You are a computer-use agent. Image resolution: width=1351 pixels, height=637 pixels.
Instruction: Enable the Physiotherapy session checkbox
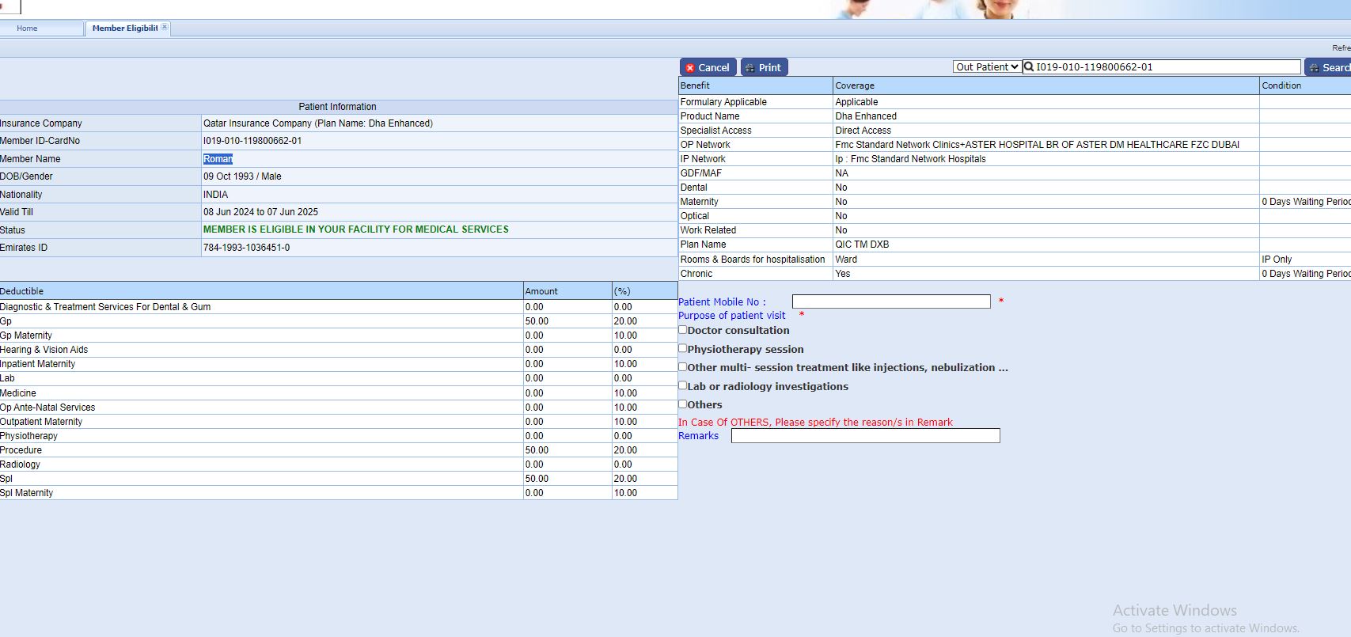[x=682, y=348]
